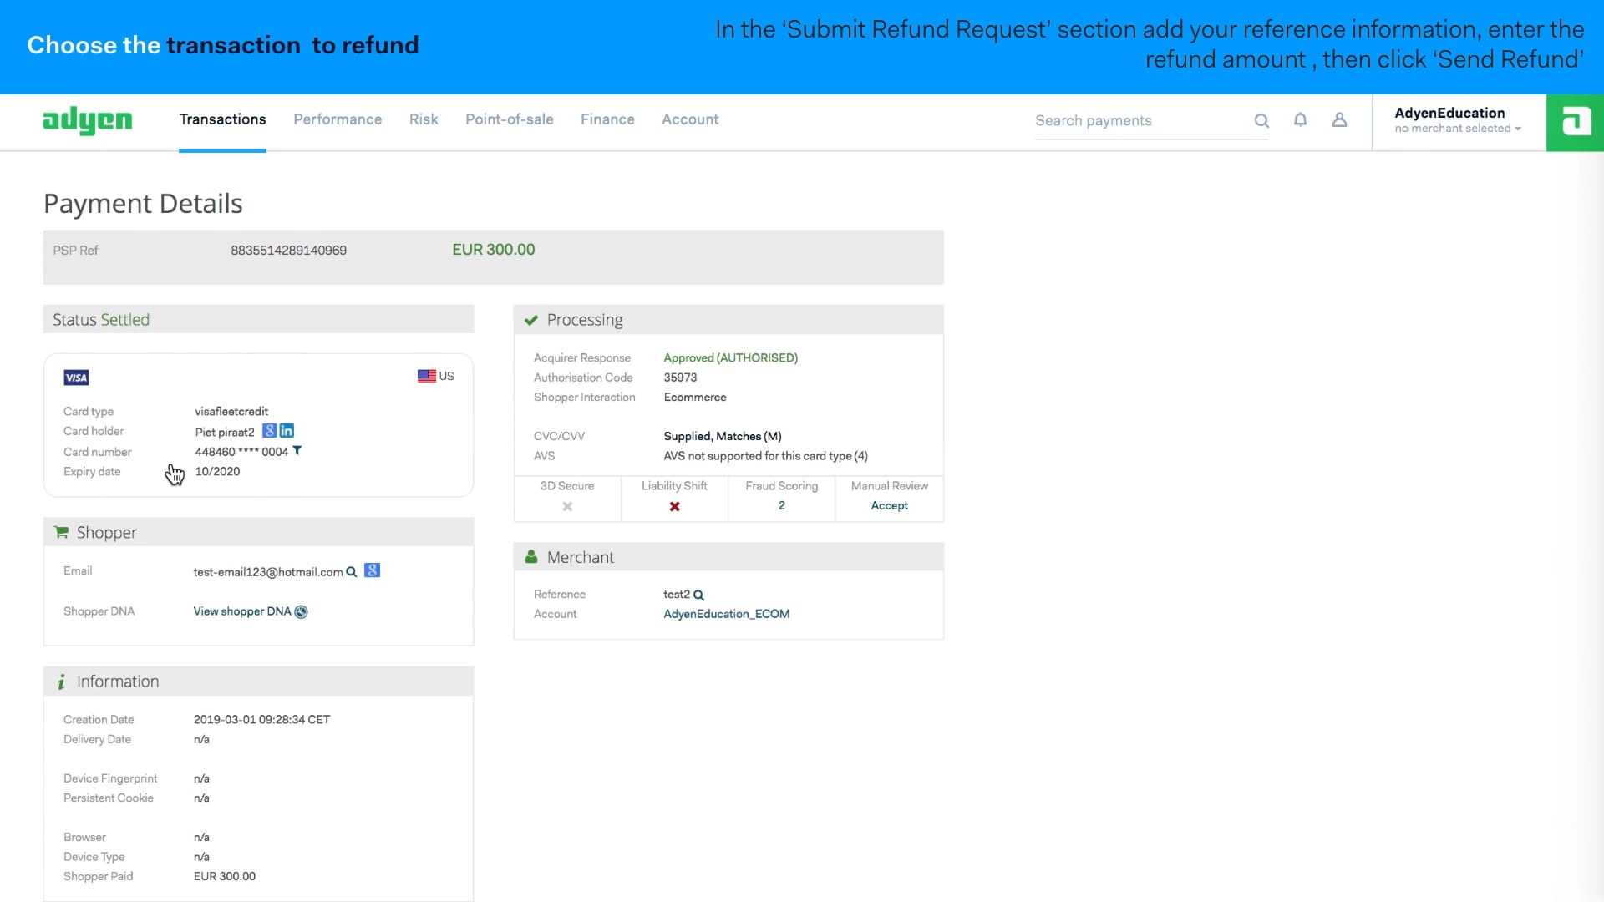Image resolution: width=1604 pixels, height=902 pixels.
Task: Click the grey X under 3D Secure
Action: [567, 506]
